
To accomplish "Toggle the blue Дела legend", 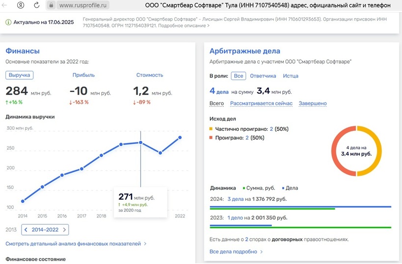I will pos(290,188).
